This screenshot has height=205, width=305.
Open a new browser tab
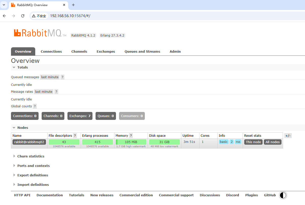click(x=73, y=5)
